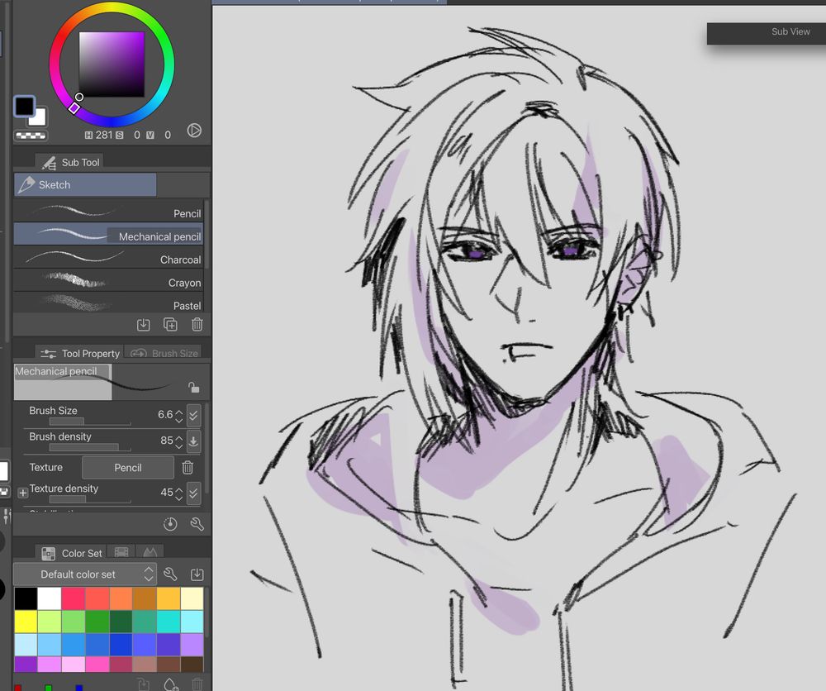
Task: Click the Sub View panel header
Action: pyautogui.click(x=767, y=33)
